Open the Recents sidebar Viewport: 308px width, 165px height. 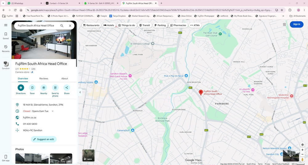click(x=6, y=49)
